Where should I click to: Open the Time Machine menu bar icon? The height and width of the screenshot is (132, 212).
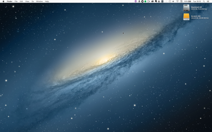[170, 1]
